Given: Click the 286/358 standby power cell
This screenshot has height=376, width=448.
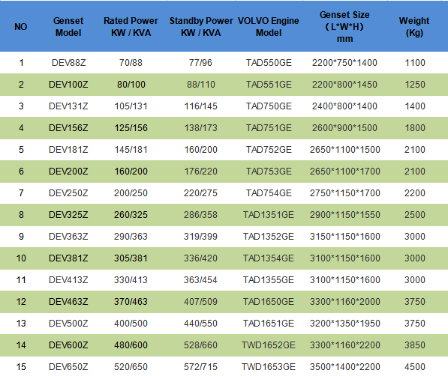Looking at the screenshot, I should tap(200, 214).
